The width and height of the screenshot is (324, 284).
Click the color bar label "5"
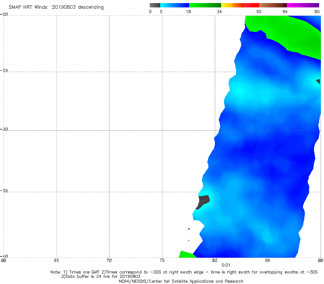161,11
